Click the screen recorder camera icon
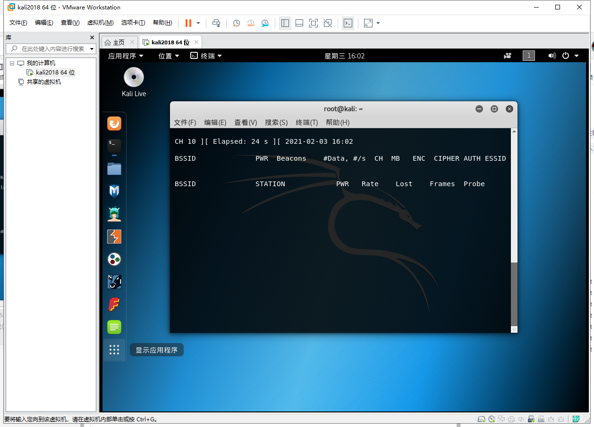 (508, 56)
